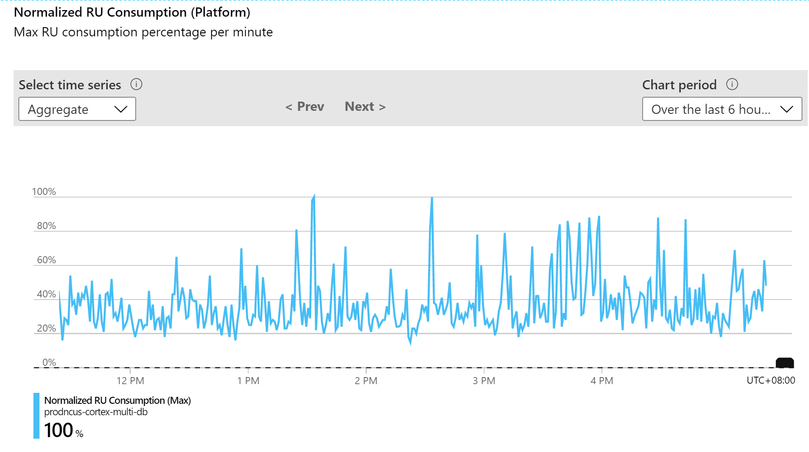Expand the 'Over the last 6 hou...' dropdown
Screen dimensions: 809x452
click(721, 109)
